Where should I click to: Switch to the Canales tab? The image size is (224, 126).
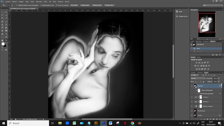pos(193,73)
